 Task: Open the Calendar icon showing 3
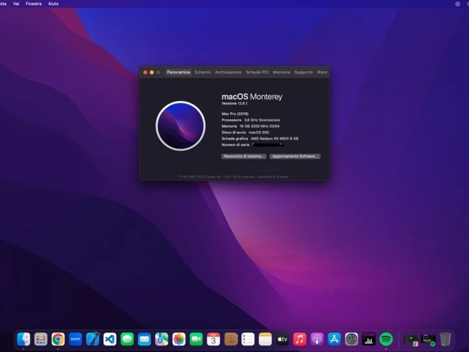[213, 339]
